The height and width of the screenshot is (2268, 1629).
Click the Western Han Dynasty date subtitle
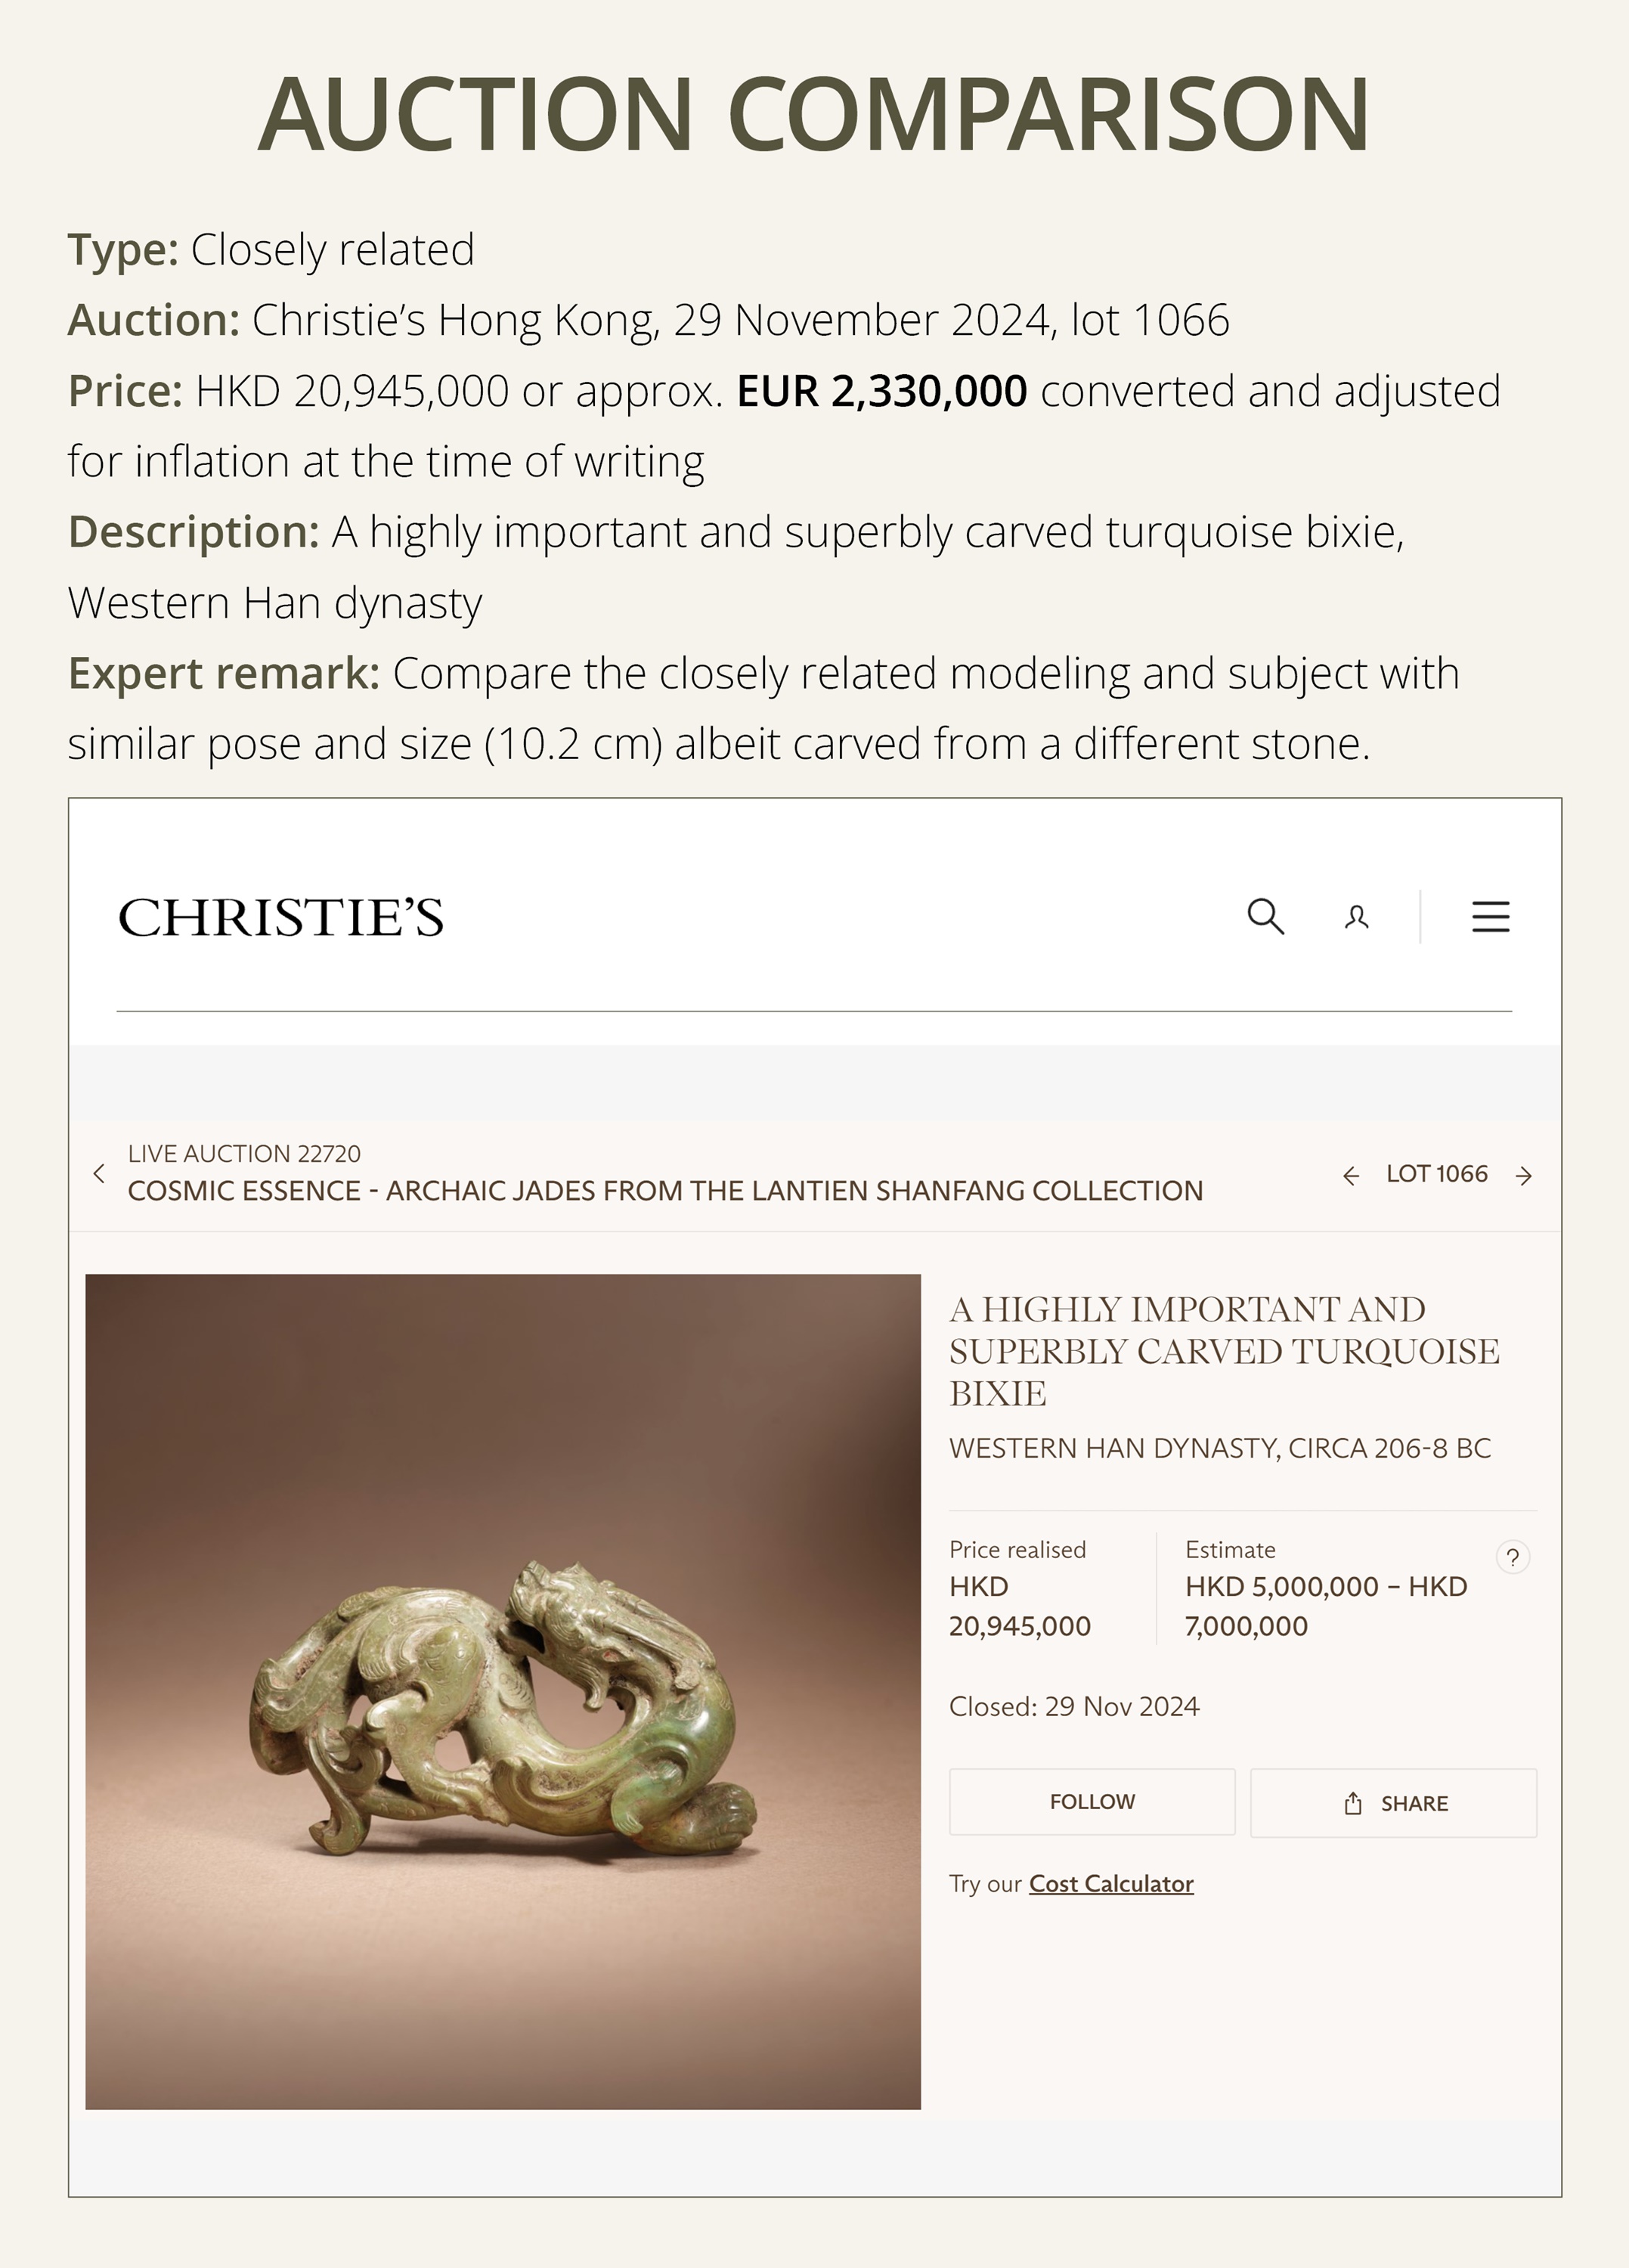pos(1219,1448)
